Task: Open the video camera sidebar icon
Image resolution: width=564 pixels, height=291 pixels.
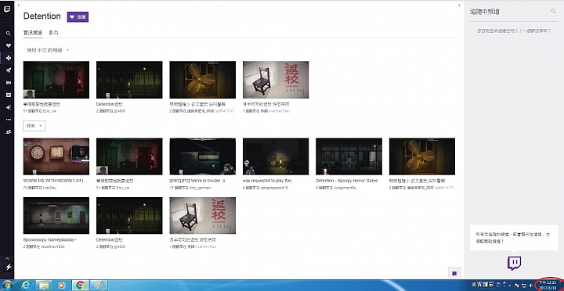Action: pos(9,83)
